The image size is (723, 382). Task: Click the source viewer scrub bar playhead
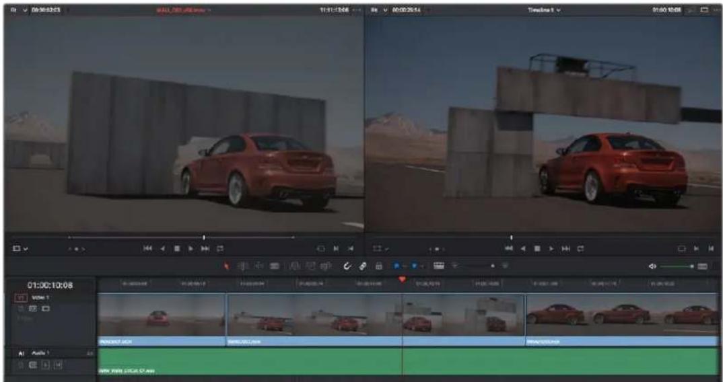(x=204, y=238)
